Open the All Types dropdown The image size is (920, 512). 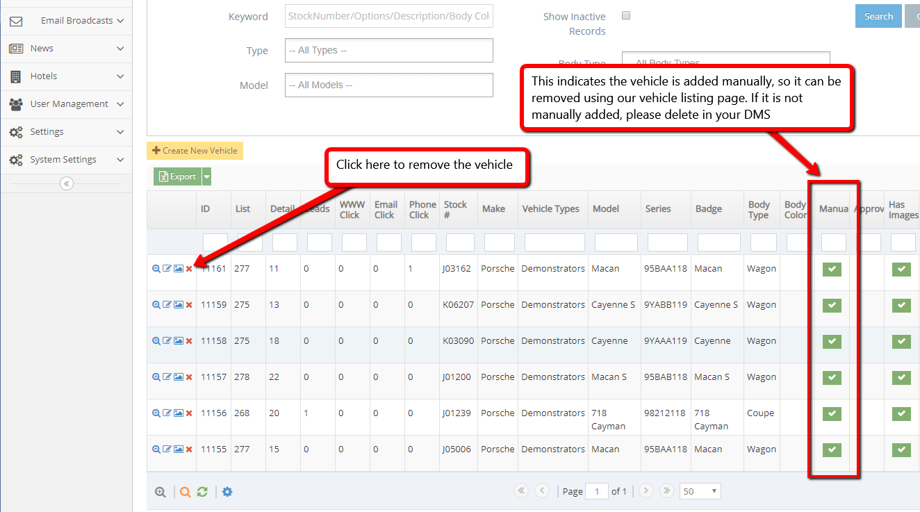[388, 51]
